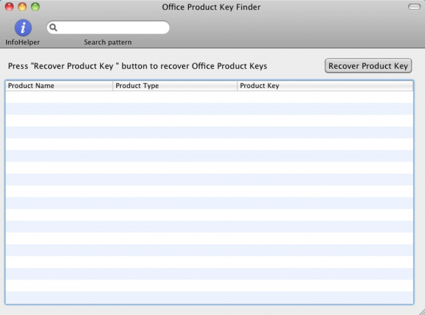The width and height of the screenshot is (425, 315).
Task: Click the InfoHelper text label
Action: click(23, 42)
